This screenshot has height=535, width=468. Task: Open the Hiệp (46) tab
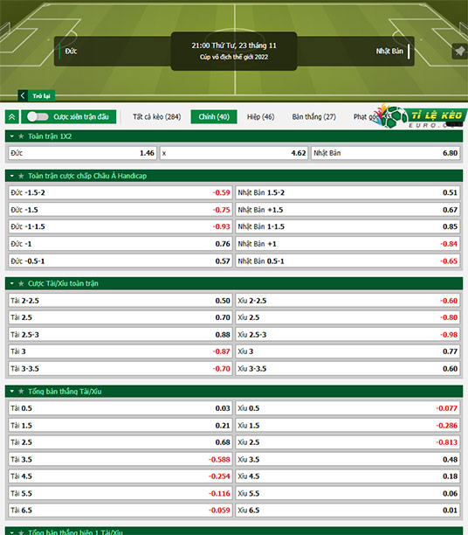(x=260, y=116)
